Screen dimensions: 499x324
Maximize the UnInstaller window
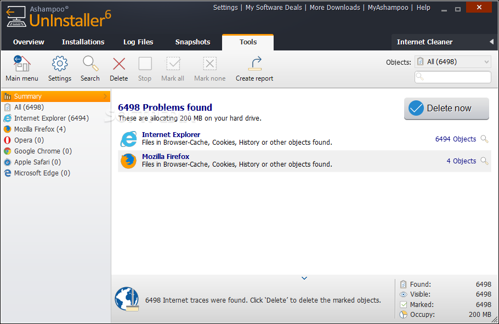click(x=458, y=9)
